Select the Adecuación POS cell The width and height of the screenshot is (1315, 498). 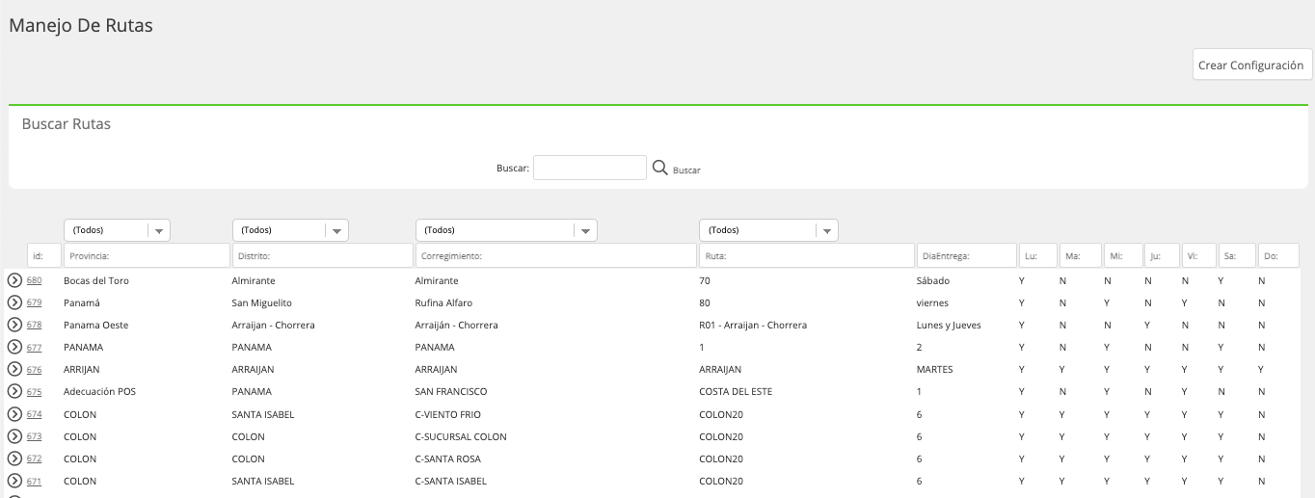(x=100, y=391)
